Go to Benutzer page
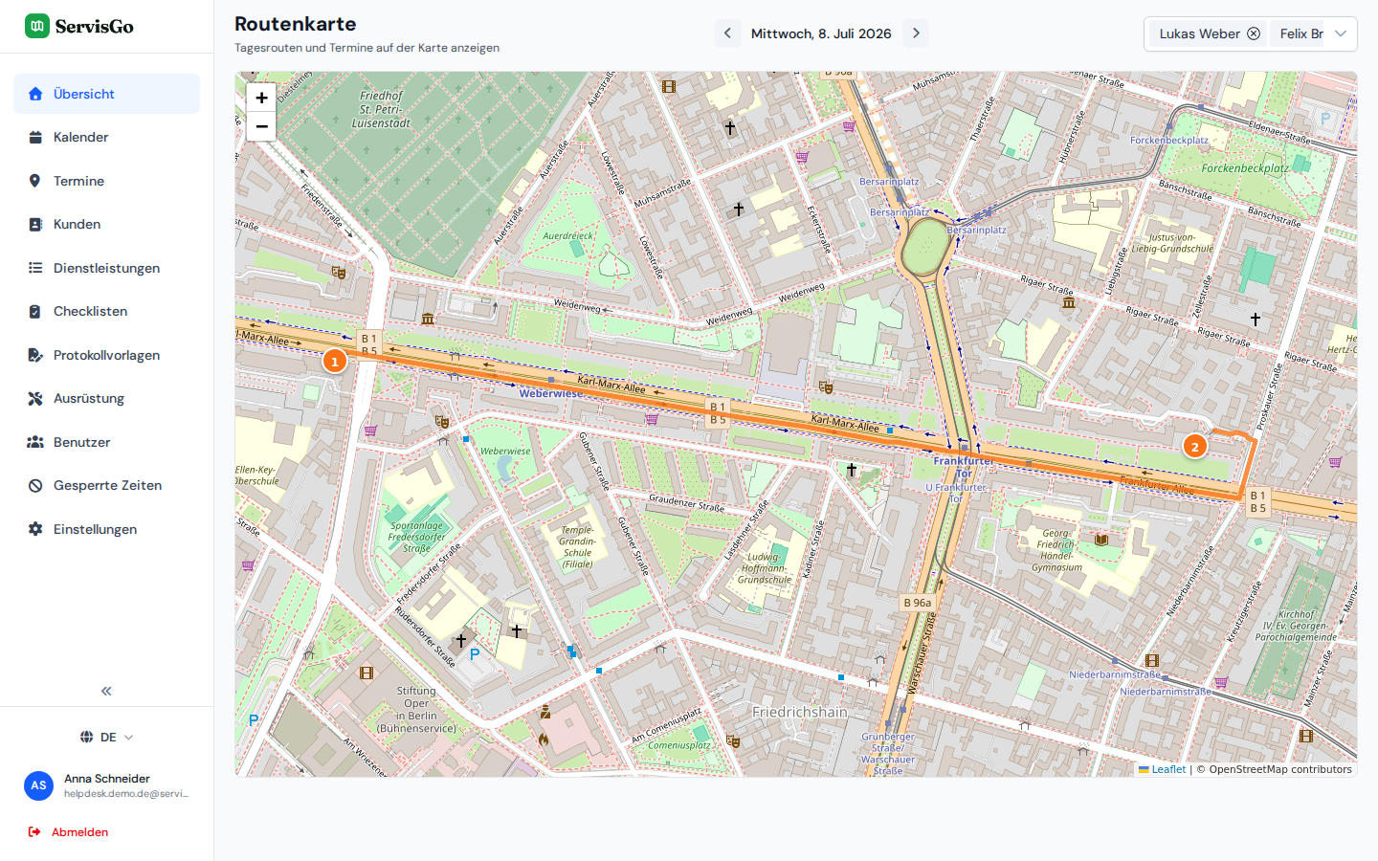The width and height of the screenshot is (1378, 861). pos(106,442)
